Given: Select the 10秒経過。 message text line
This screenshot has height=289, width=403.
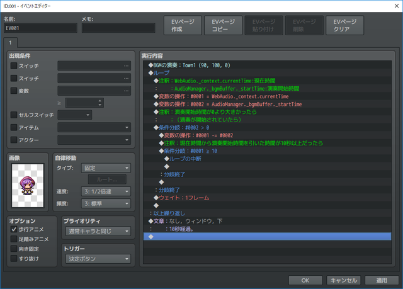Looking at the screenshot, I should coord(267,229).
